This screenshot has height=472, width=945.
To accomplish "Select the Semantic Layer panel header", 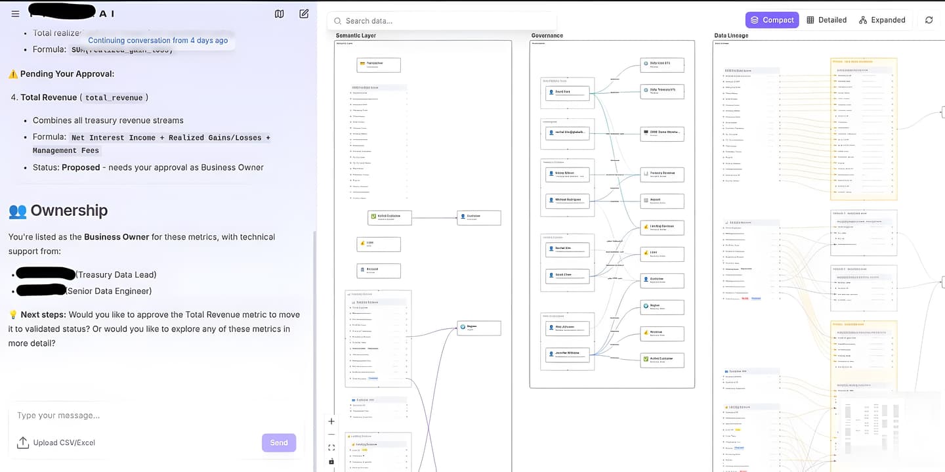I will 356,35.
